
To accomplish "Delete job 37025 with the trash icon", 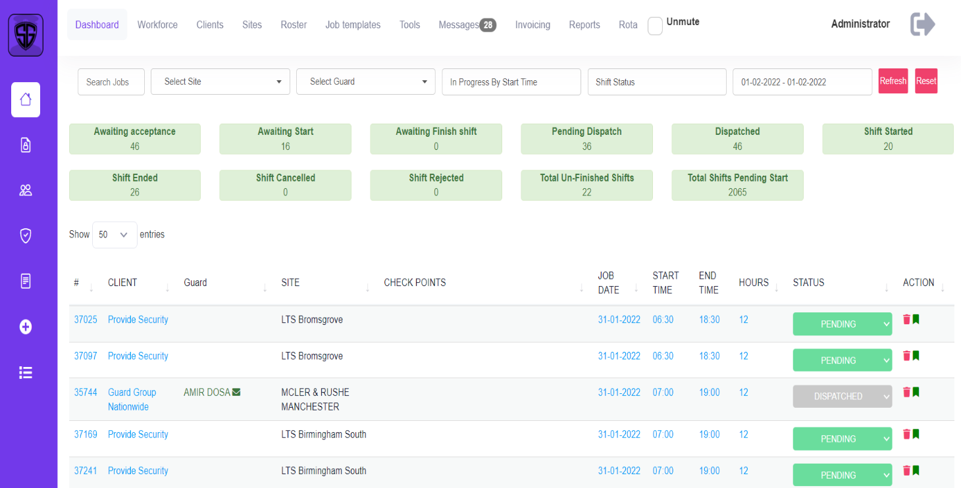I will coord(906,319).
